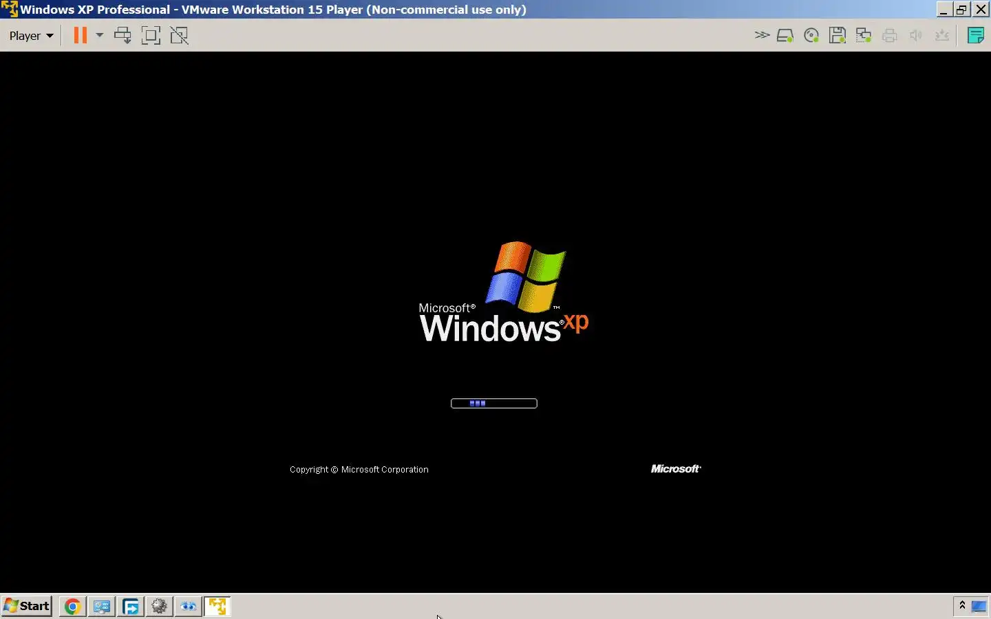Click the floppy drive device icon

[838, 35]
